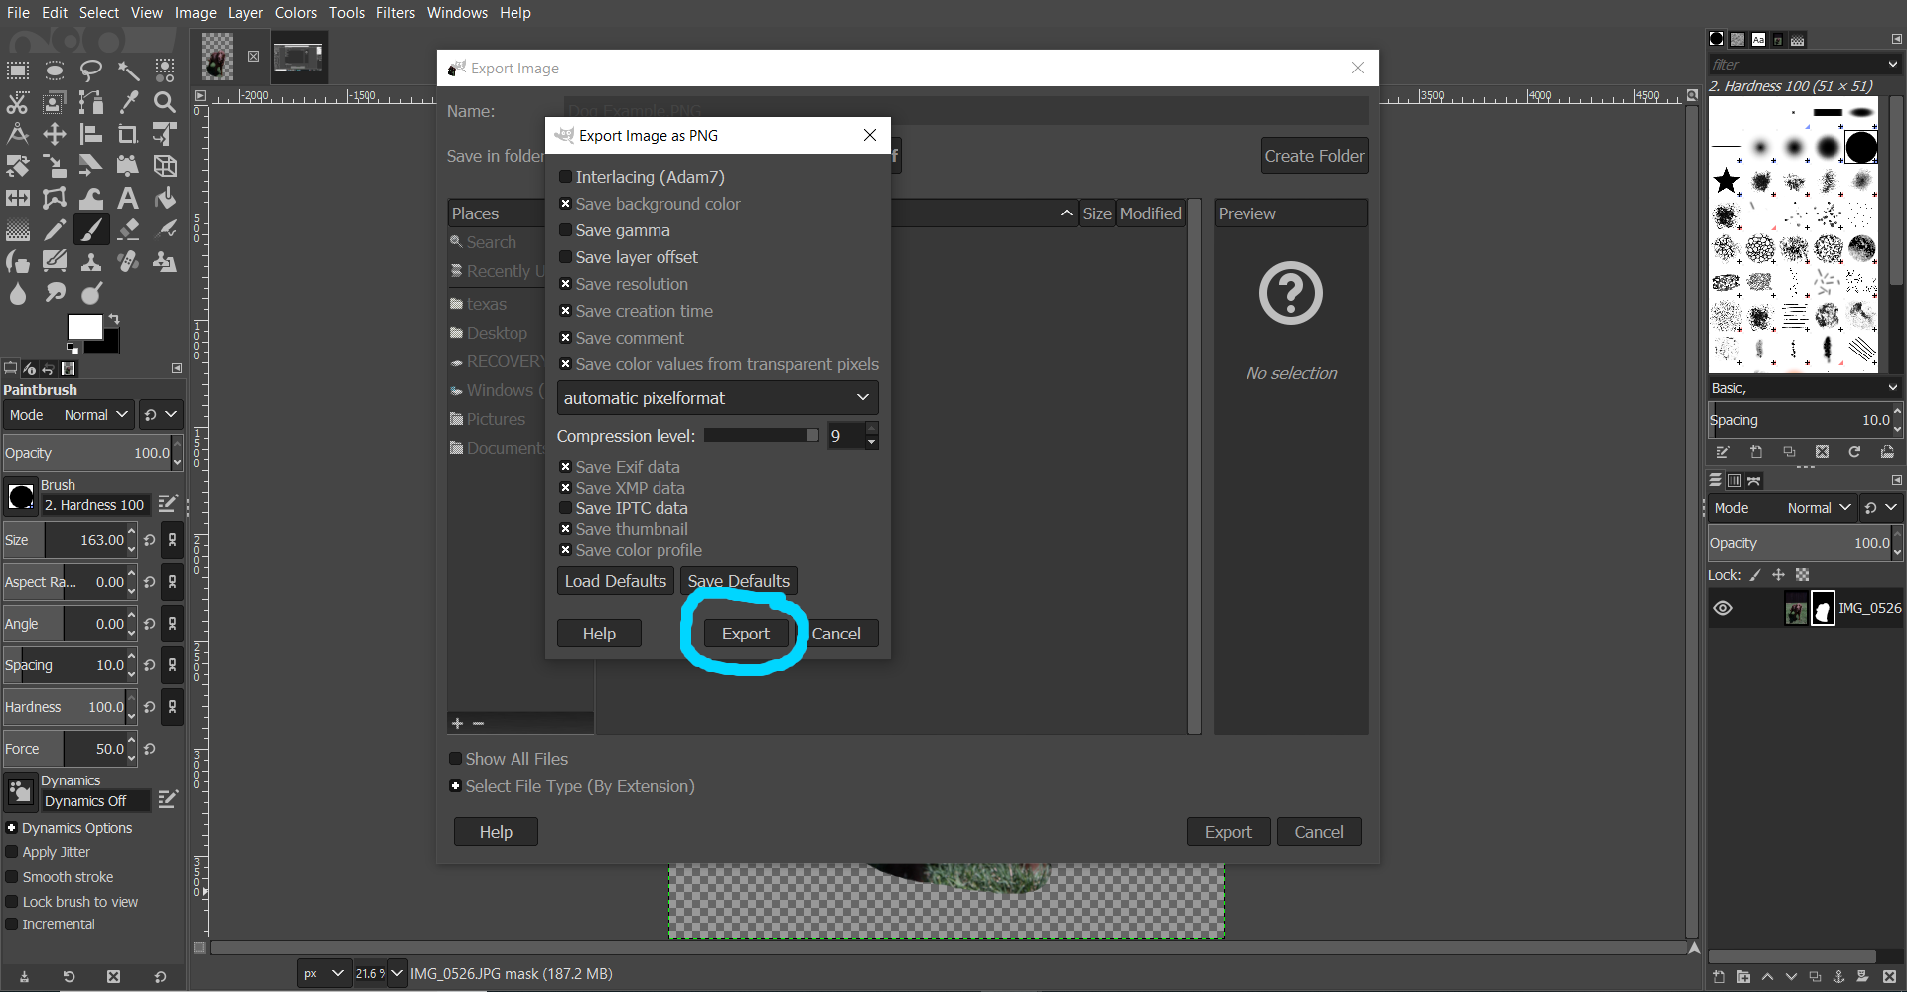
Task: Enable Interlacing (Adam7) checkbox
Action: tap(565, 177)
